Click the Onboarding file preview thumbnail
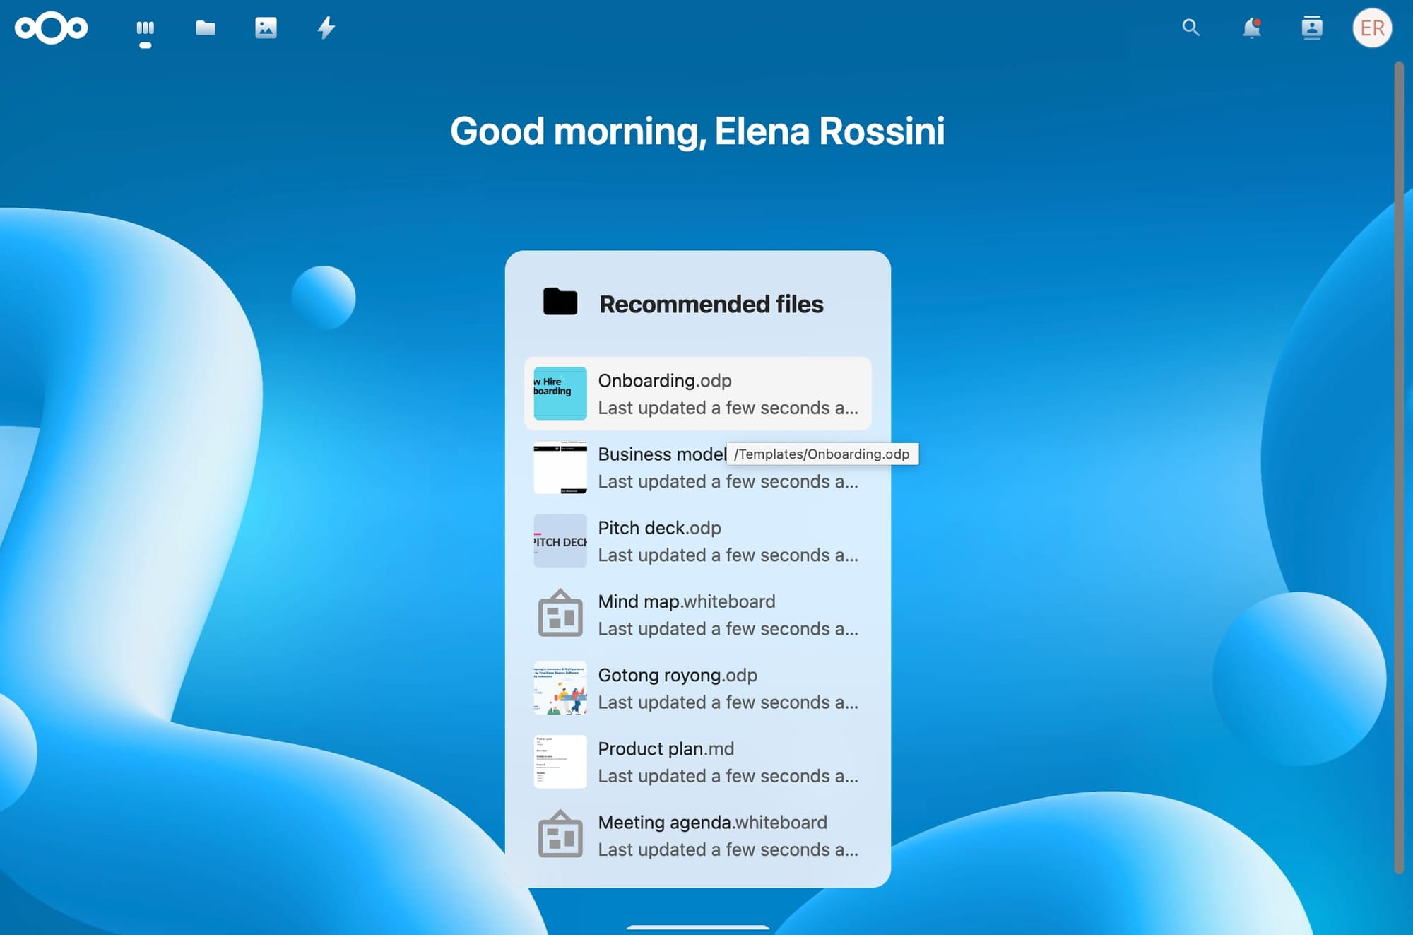 click(559, 394)
